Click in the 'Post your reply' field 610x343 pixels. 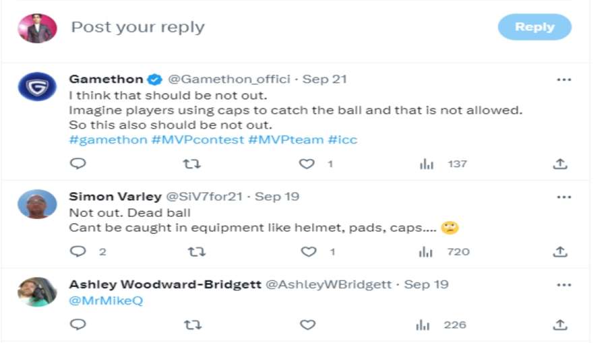click(x=270, y=28)
